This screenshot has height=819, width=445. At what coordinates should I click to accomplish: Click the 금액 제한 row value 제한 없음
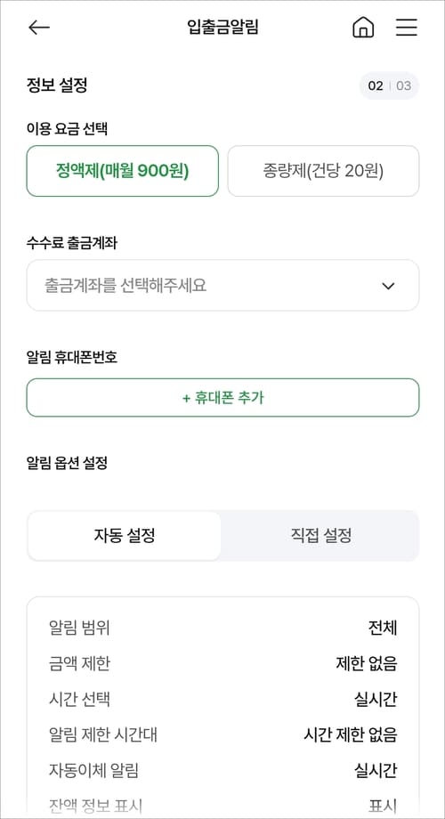(366, 663)
